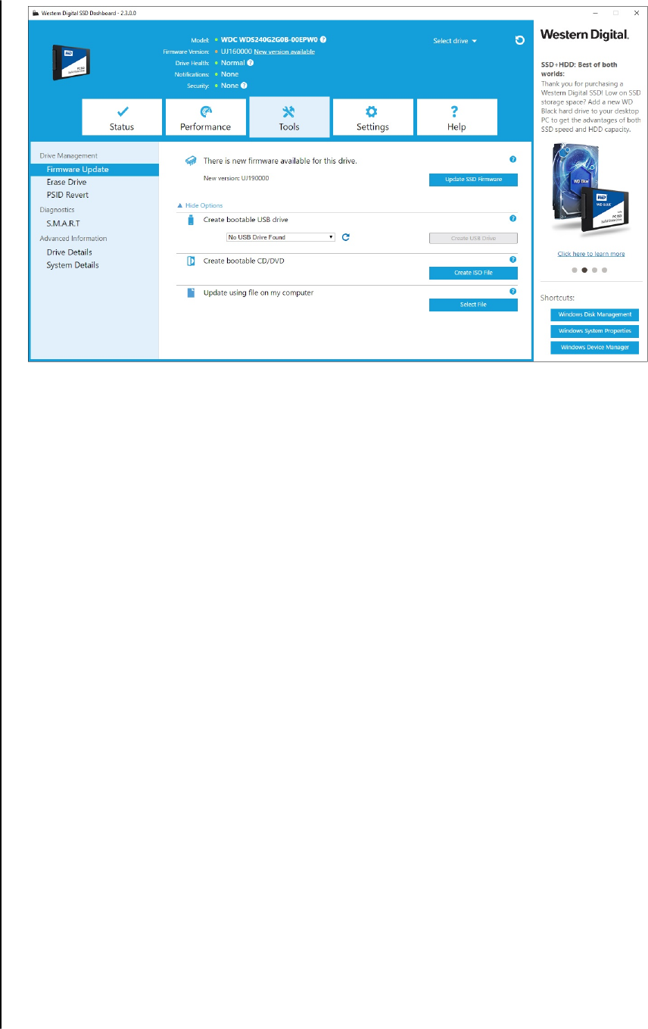Screen dimensions: 648x1029
Task: Select Erase Drive in sidebar
Action: click(x=67, y=182)
